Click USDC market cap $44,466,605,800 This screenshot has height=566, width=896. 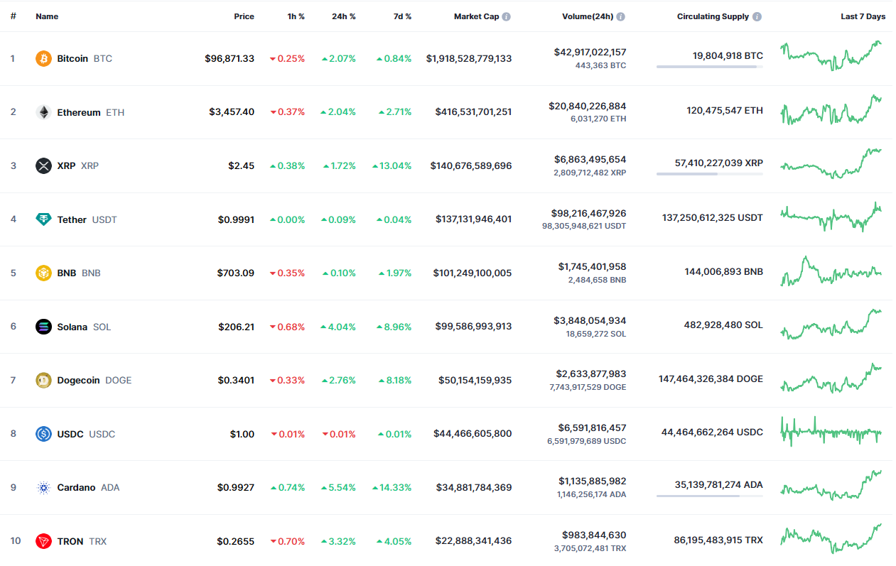click(x=474, y=434)
